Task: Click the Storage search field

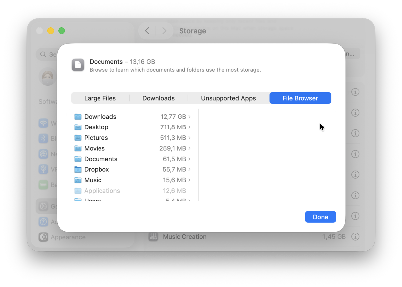Action: point(53,54)
